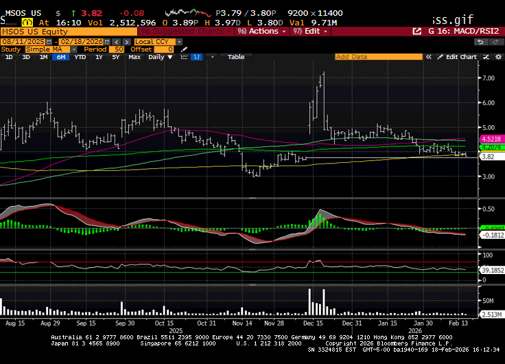Image resolution: width=505 pixels, height=364 pixels.
Task: Click the Feb 13 date axis label
Action: pyautogui.click(x=458, y=323)
